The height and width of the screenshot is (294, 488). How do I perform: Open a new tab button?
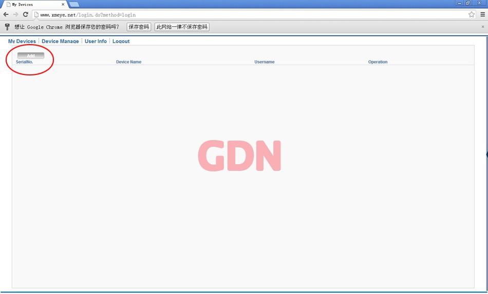tap(74, 4)
